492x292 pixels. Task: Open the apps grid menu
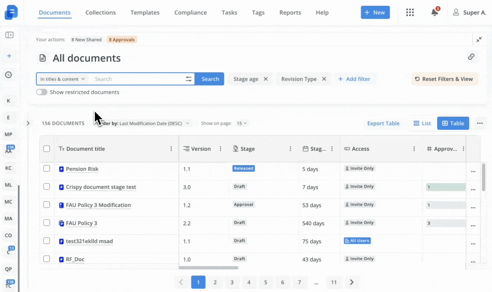(410, 13)
